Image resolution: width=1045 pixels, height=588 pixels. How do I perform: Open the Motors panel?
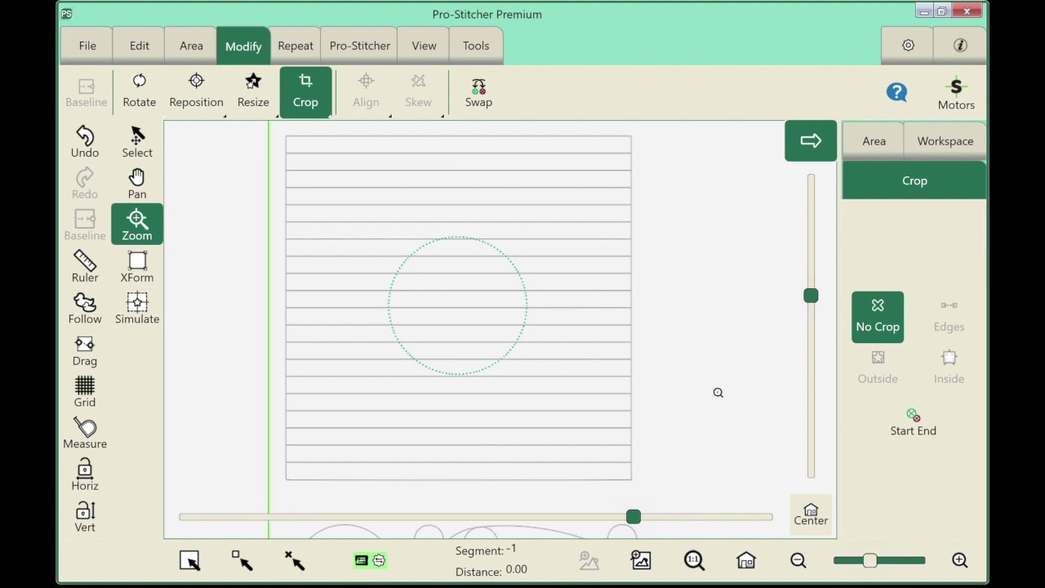pyautogui.click(x=956, y=93)
